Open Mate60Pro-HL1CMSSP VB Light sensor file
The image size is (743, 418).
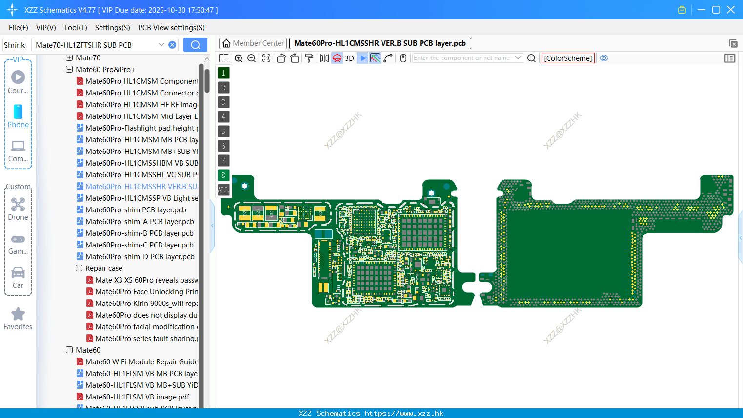138,198
